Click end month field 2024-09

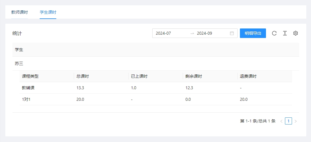tap(210, 33)
